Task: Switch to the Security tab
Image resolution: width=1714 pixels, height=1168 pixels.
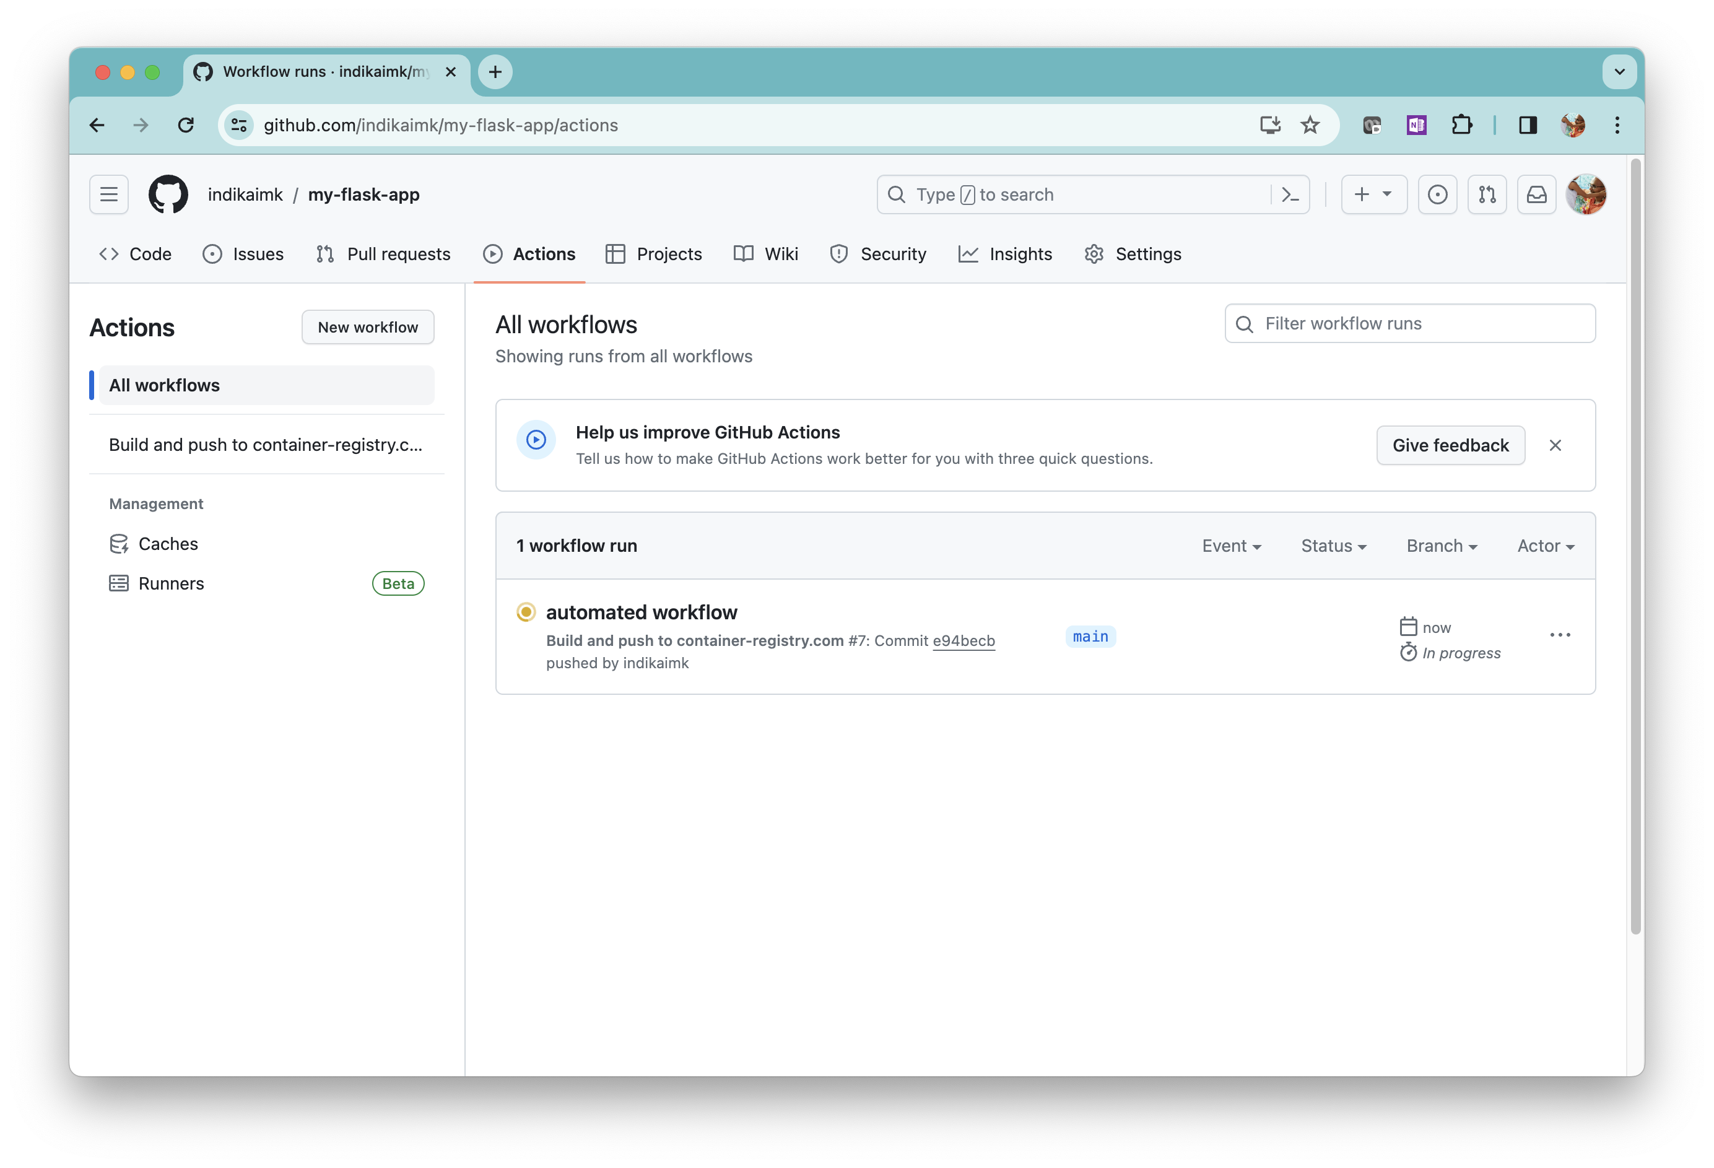Action: pos(879,254)
